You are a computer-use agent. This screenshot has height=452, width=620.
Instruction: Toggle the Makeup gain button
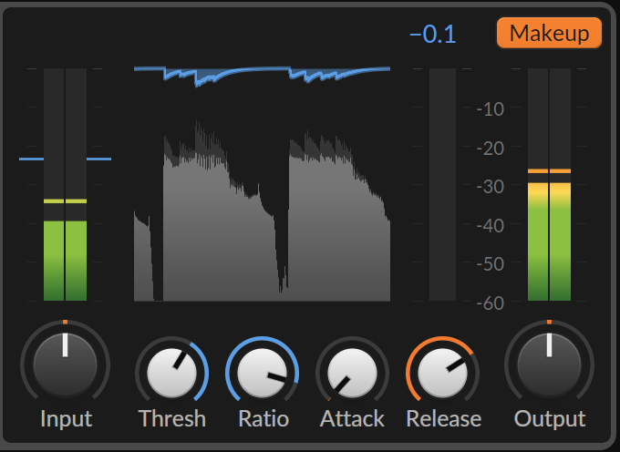(x=549, y=33)
